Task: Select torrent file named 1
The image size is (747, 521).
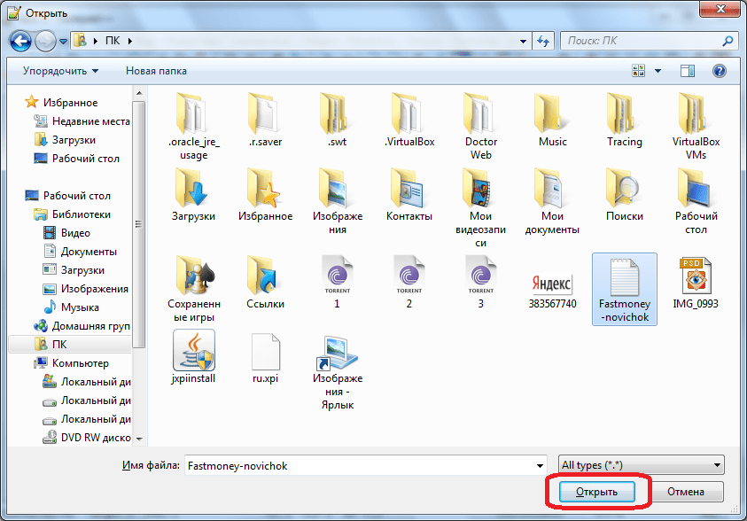Action: (337, 283)
